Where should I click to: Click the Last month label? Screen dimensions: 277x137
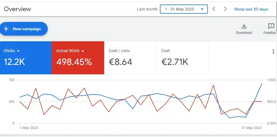click(x=147, y=9)
